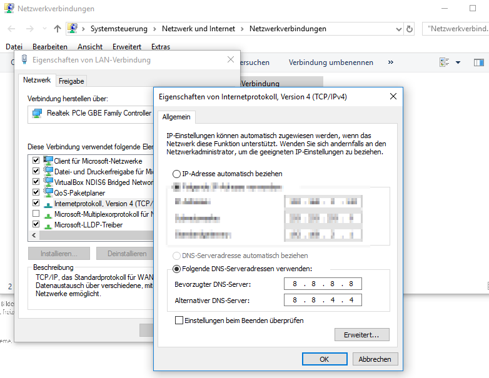Open the address bar history dropdown
Image resolution: width=489 pixels, height=378 pixels.
[398, 29]
